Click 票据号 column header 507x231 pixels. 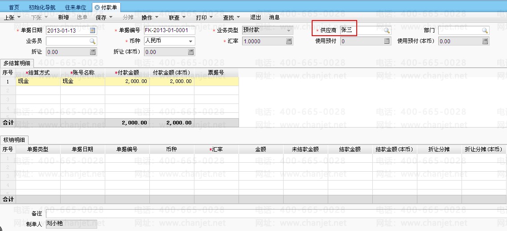tap(217, 73)
